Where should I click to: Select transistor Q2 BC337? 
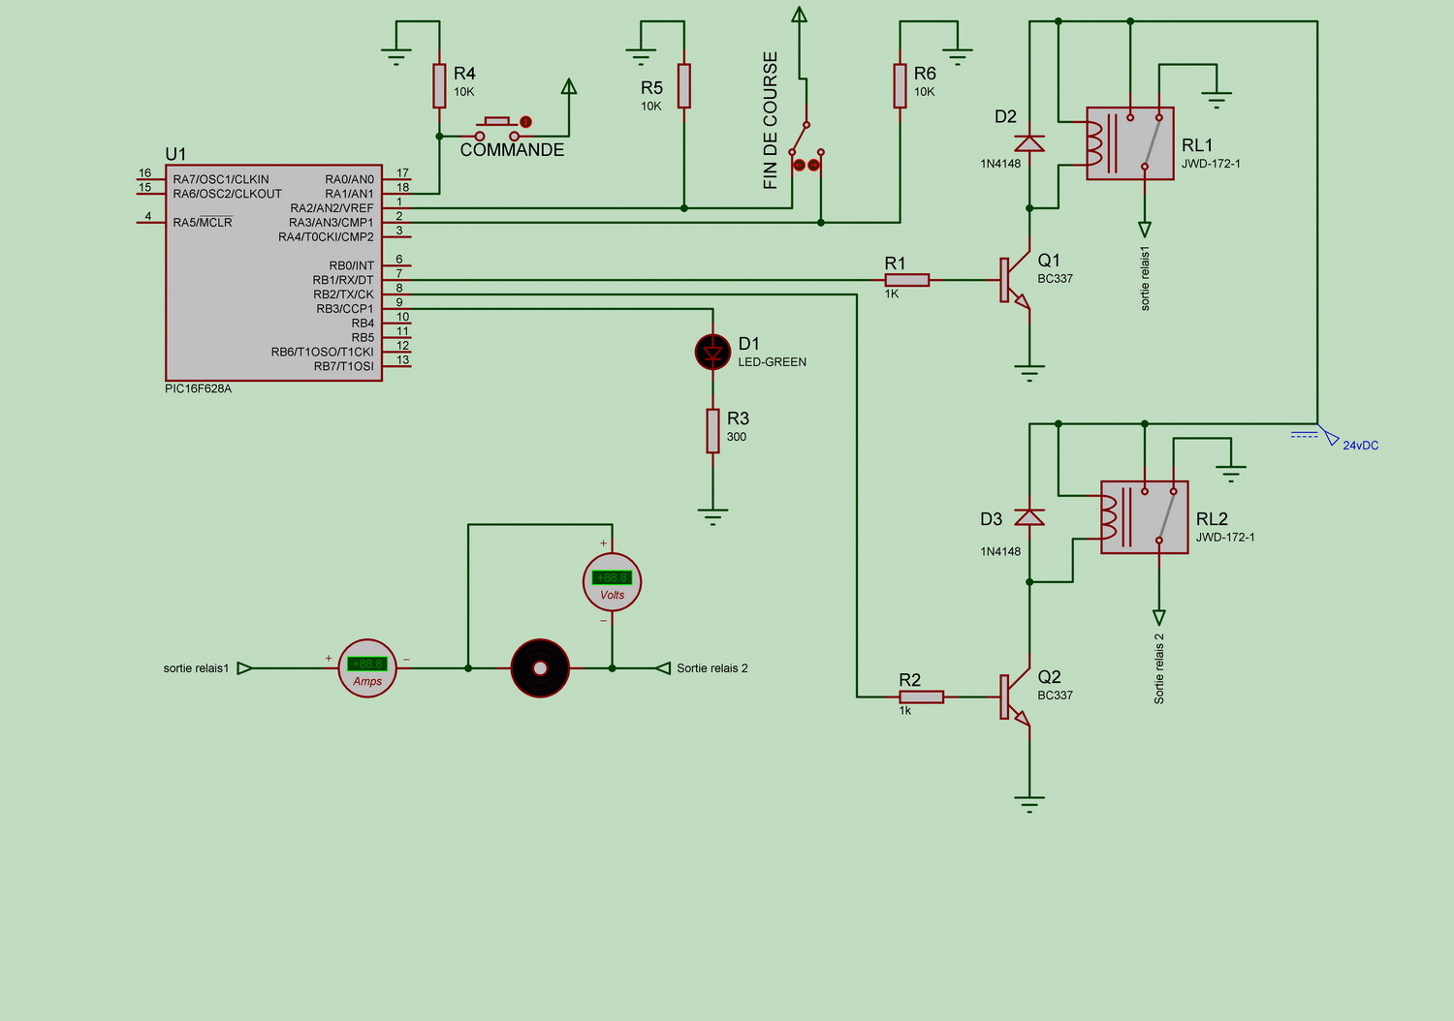pos(1015,696)
